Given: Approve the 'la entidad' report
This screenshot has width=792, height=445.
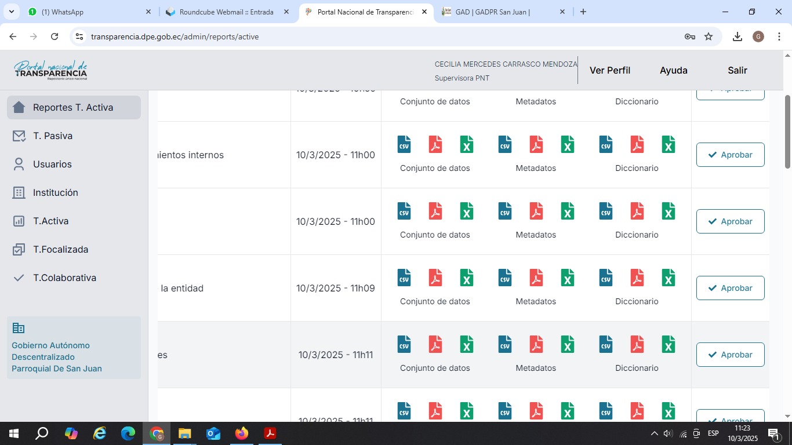Looking at the screenshot, I should [730, 288].
